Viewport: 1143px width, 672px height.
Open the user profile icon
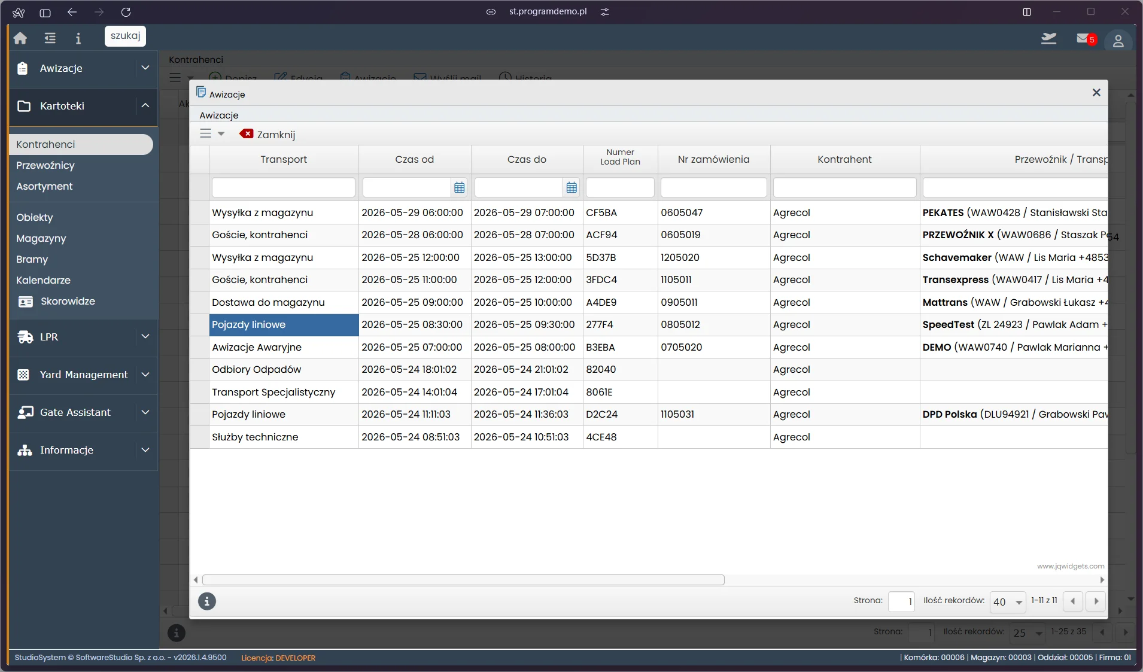tap(1118, 41)
